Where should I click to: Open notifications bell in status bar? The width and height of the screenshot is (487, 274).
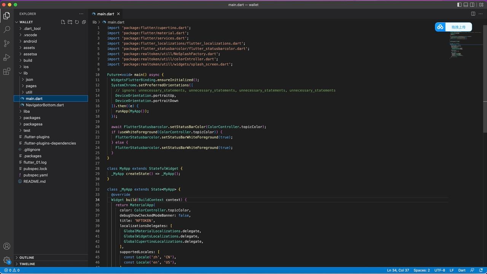[x=481, y=270]
